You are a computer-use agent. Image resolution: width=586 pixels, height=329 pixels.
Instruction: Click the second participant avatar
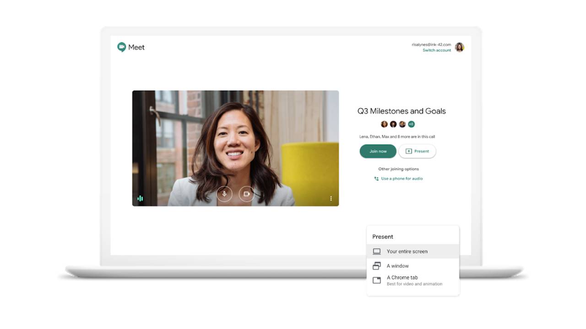click(393, 124)
